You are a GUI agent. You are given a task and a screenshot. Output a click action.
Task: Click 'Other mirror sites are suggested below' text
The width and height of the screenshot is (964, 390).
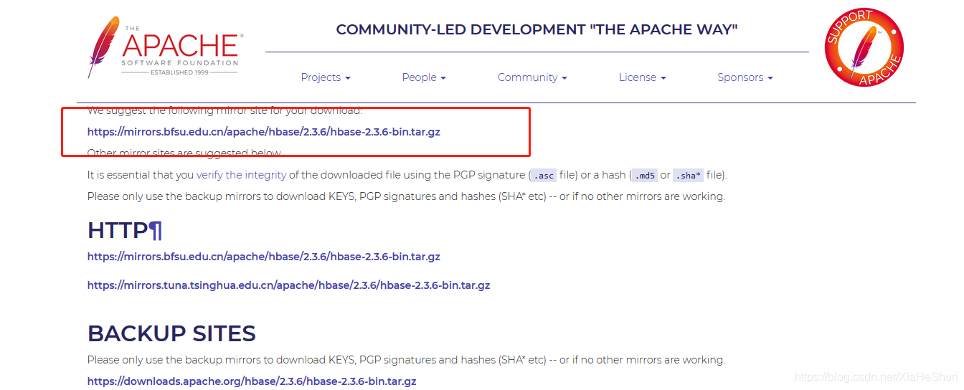pyautogui.click(x=184, y=153)
